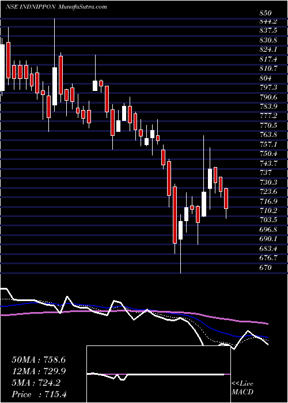Screen dimensions: 288x403
Task: Click the 757.1 price axis label
Action: pos(268,145)
